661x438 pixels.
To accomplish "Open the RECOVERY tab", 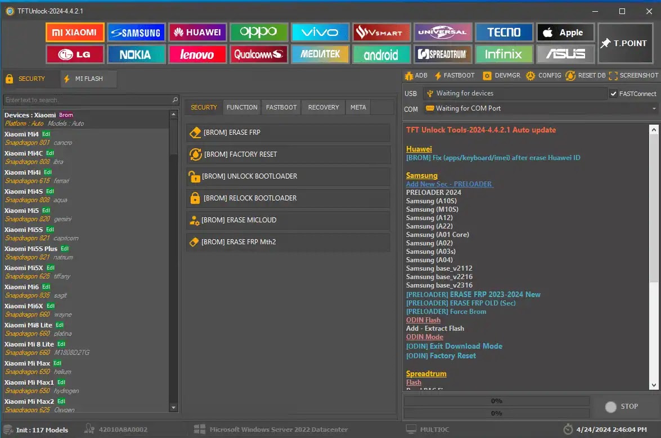I will point(323,107).
